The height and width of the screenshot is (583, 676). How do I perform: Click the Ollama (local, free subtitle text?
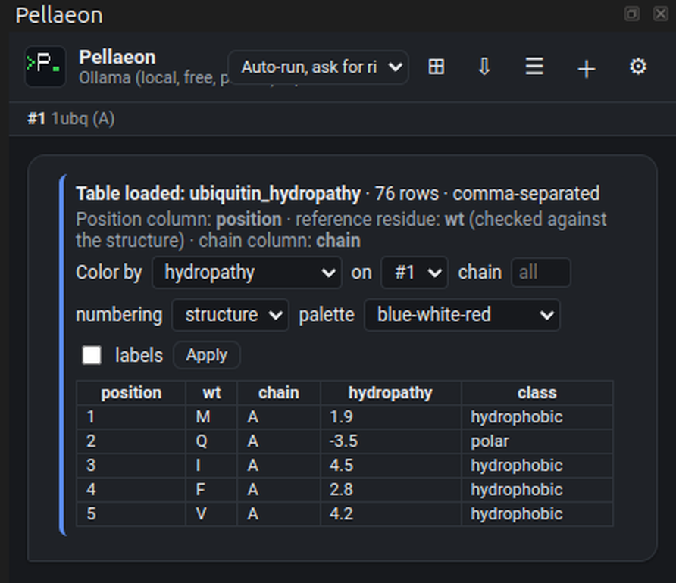[x=153, y=78]
